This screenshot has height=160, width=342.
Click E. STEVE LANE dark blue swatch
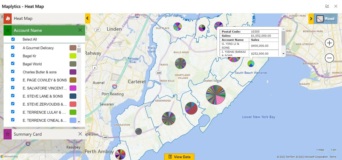point(73,96)
